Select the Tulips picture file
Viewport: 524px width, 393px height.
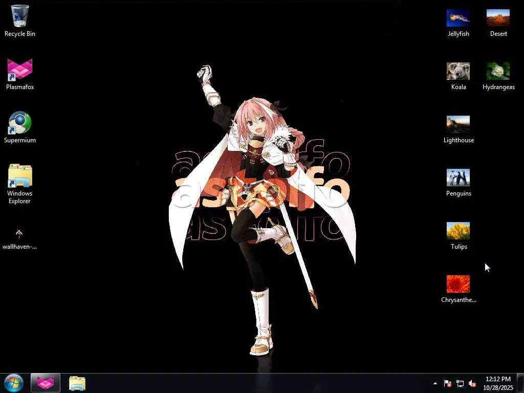click(x=458, y=235)
